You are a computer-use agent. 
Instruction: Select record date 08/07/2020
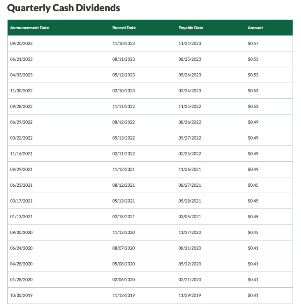123,248
